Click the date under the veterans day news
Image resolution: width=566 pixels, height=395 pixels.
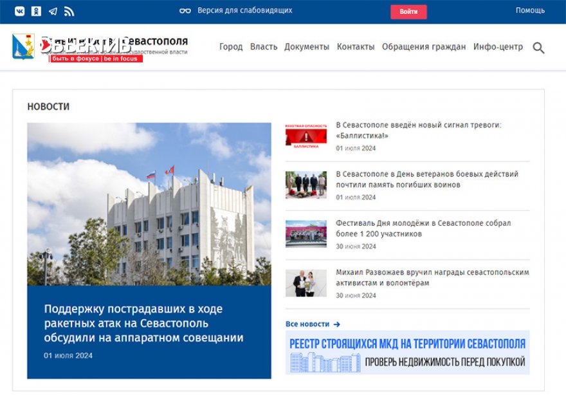click(356, 197)
